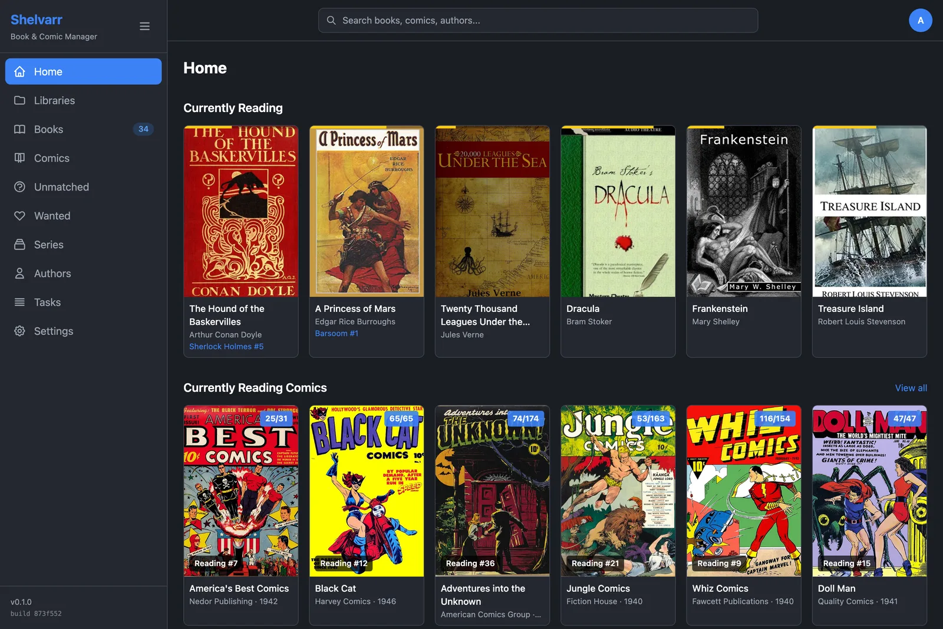Click the Dracula title text
Image resolution: width=943 pixels, height=629 pixels.
[x=583, y=309]
